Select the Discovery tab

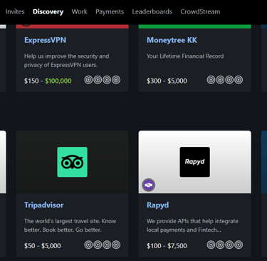pos(48,11)
